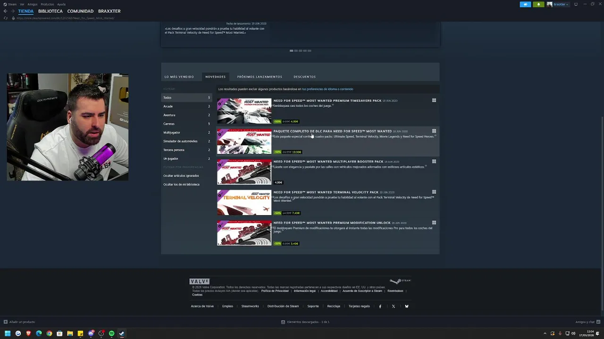Click the Steam logo in footer
Screen dimensions: 604x339
[400, 281]
